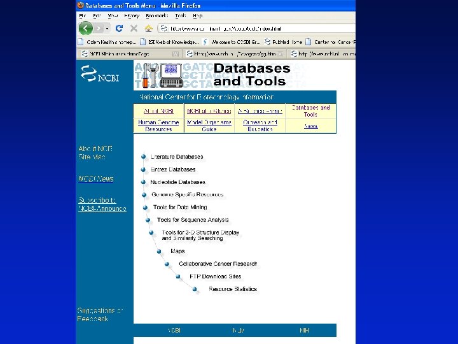Viewport: 458px width, 344px height.
Task: Open Suggestions or Feedback sidebar link
Action: 101,315
